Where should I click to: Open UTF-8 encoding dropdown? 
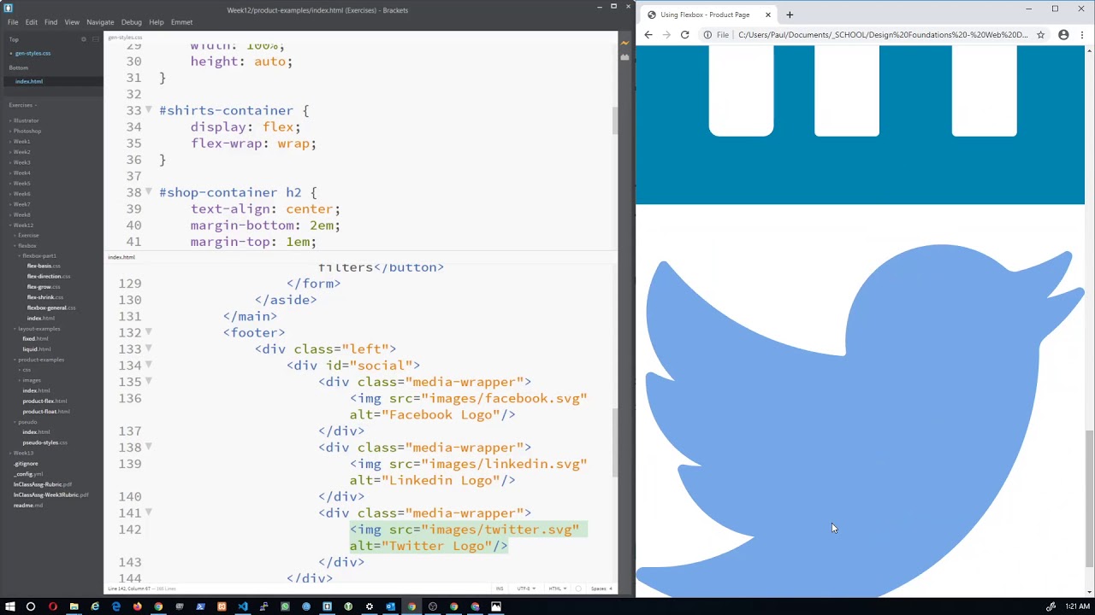click(x=525, y=589)
